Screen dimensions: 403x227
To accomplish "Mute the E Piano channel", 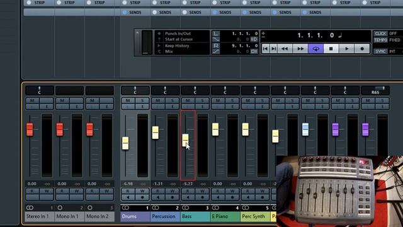I will click(218, 100).
